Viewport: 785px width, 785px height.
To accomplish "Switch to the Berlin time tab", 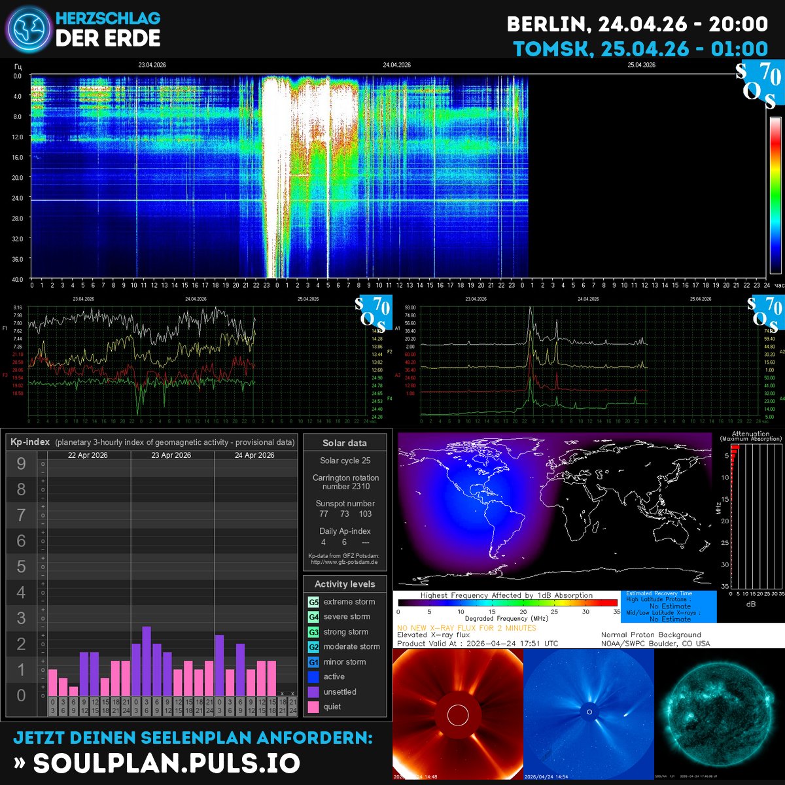I will (638, 24).
